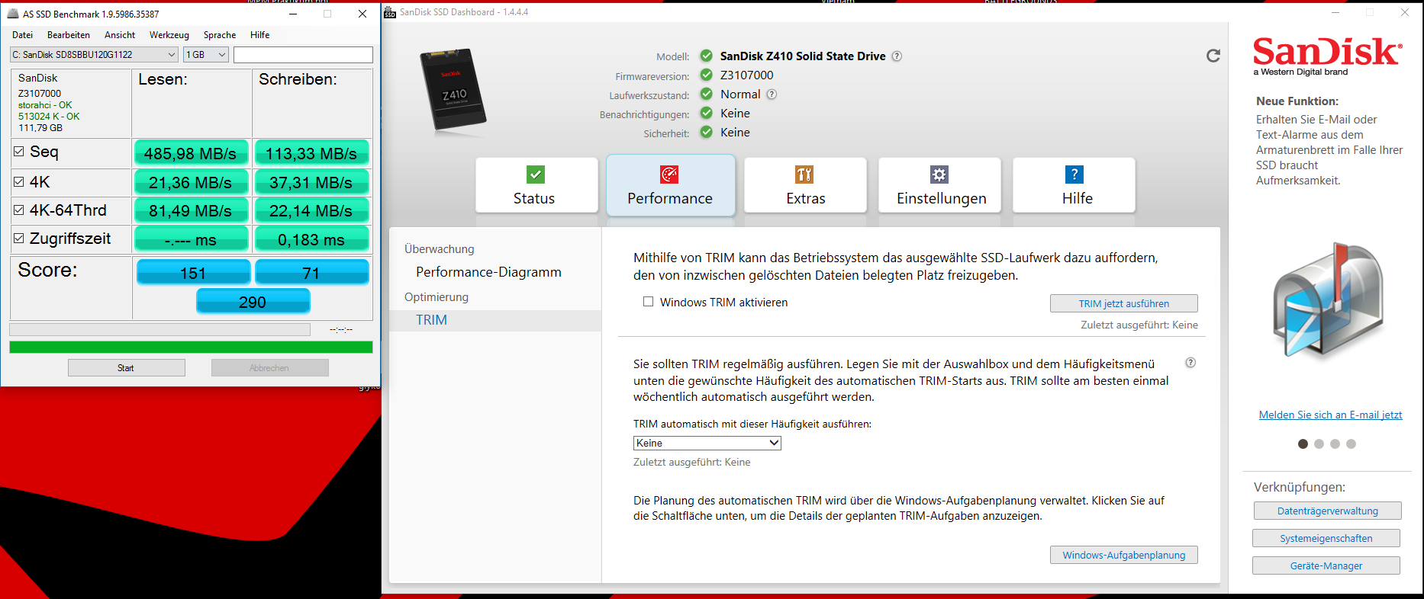Image resolution: width=1424 pixels, height=599 pixels.
Task: Open Hilfe menu in AS SSD
Action: pyautogui.click(x=260, y=35)
